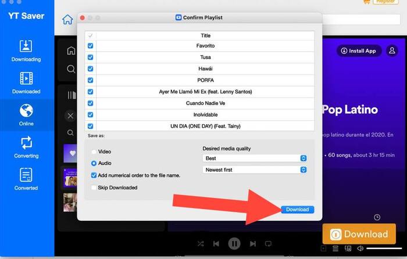The image size is (407, 259).
Task: Uncheck the Tusa track checkbox
Action: tap(90, 57)
